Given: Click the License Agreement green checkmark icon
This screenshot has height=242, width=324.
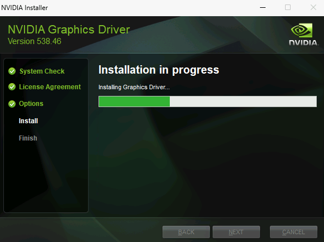Looking at the screenshot, I should 12,87.
